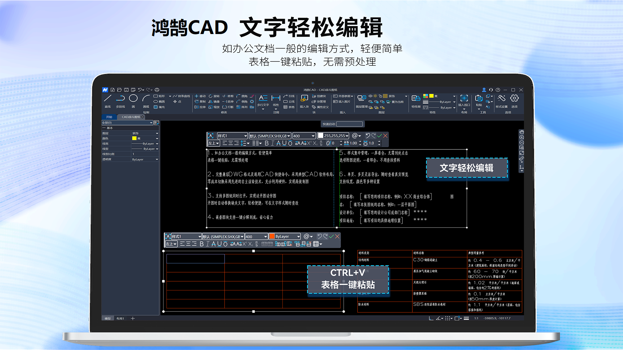
Task: Choose the 填充 hatch tool
Action: point(159,107)
